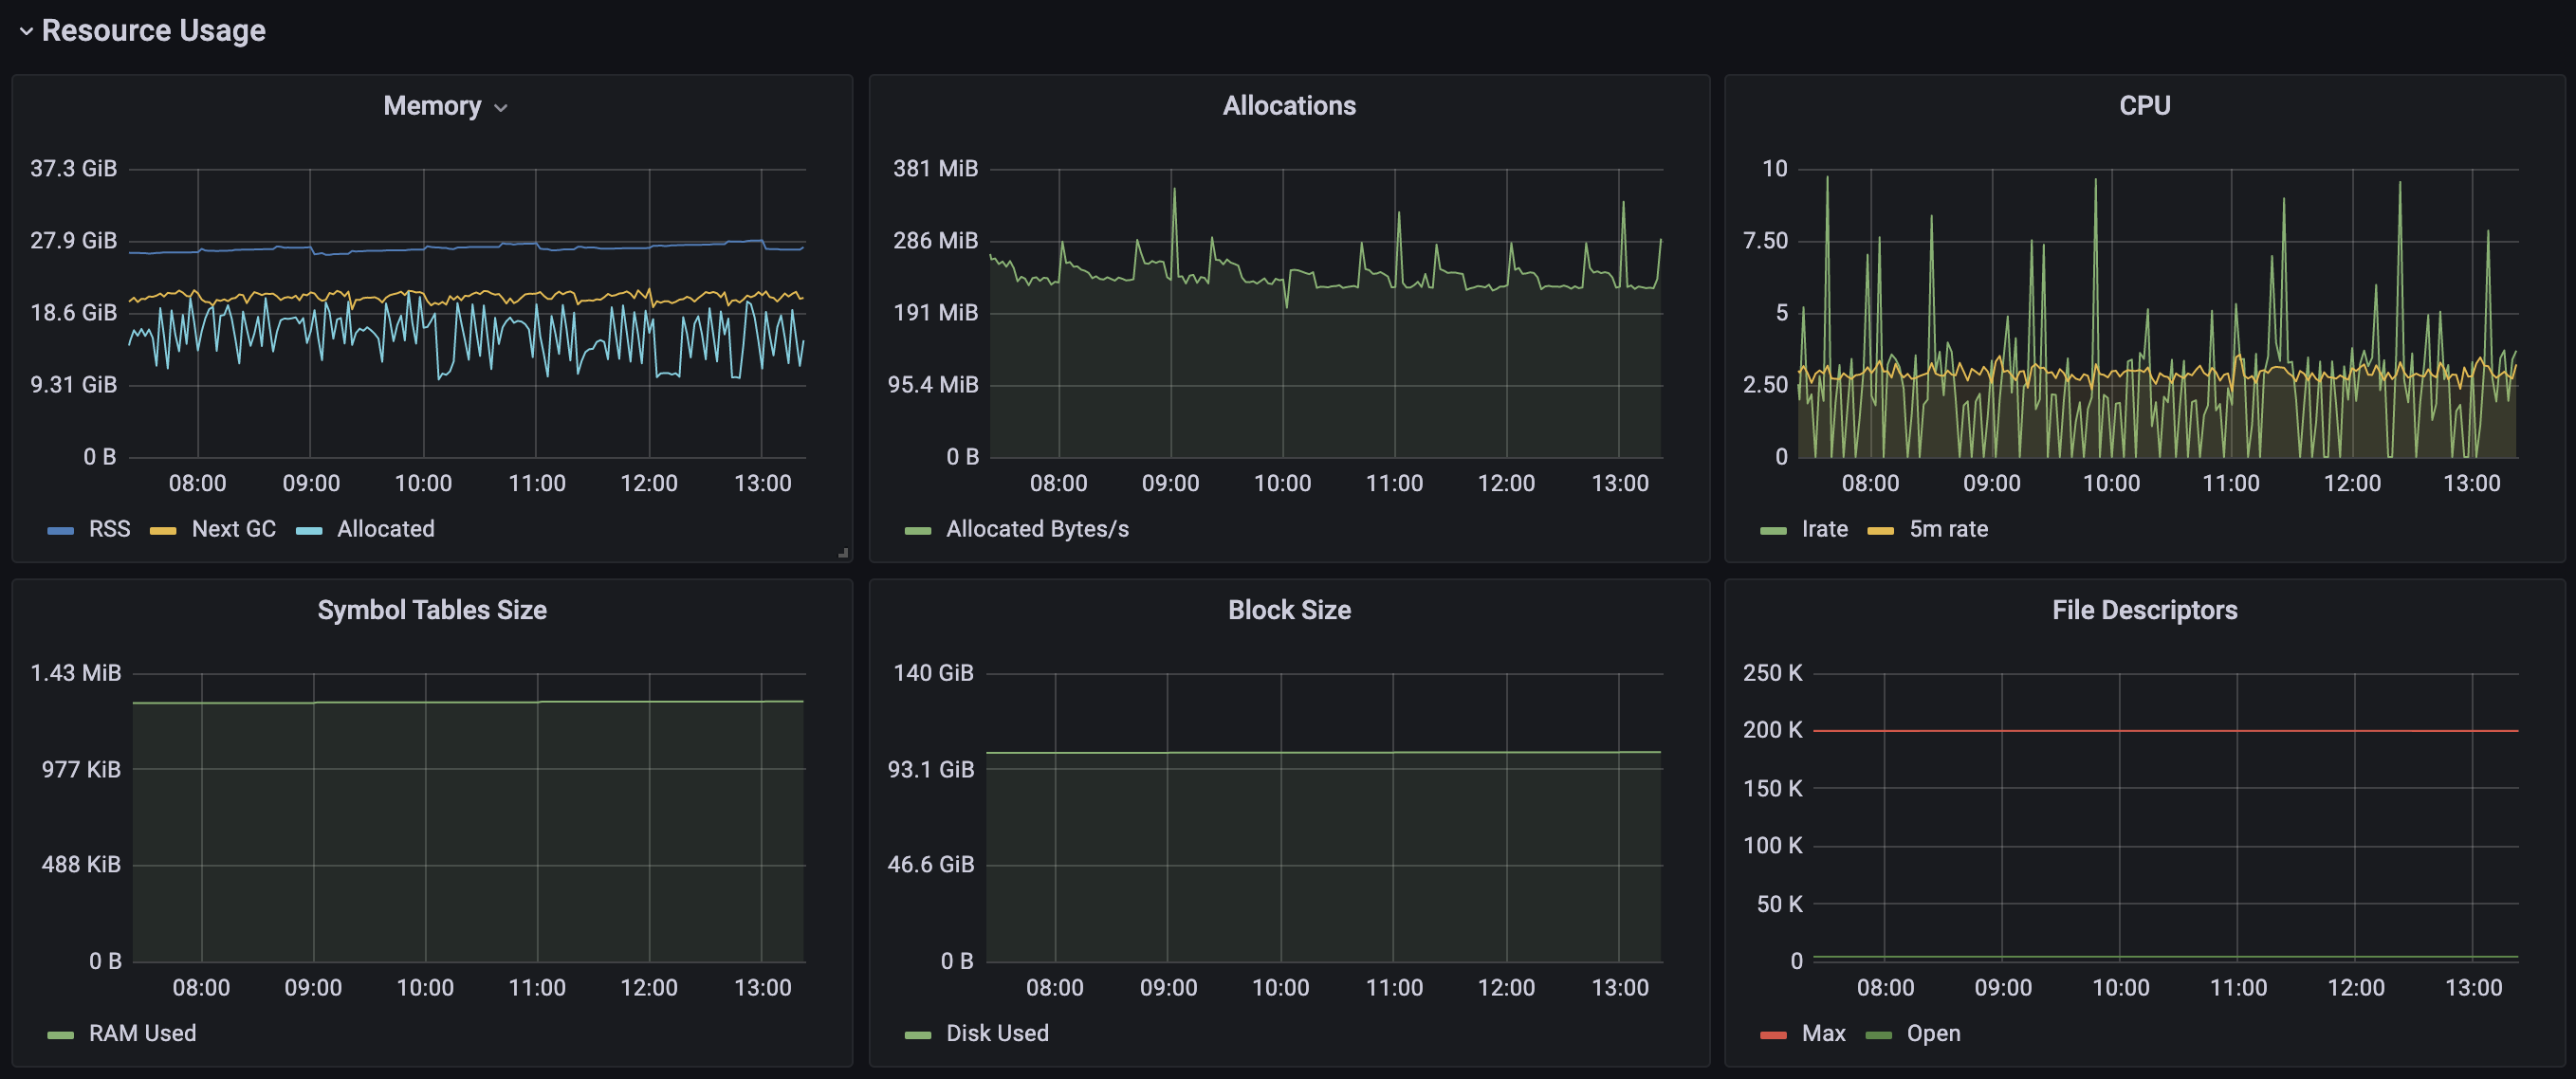Viewport: 2576px width, 1079px height.
Task: Click the yellow 5m rate color swatch
Action: click(x=1880, y=531)
